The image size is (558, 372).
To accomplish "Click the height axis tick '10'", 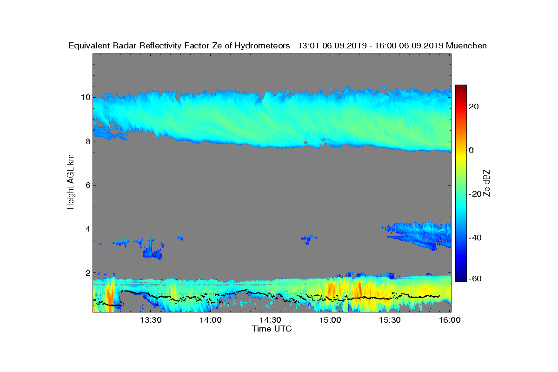I will pos(85,98).
